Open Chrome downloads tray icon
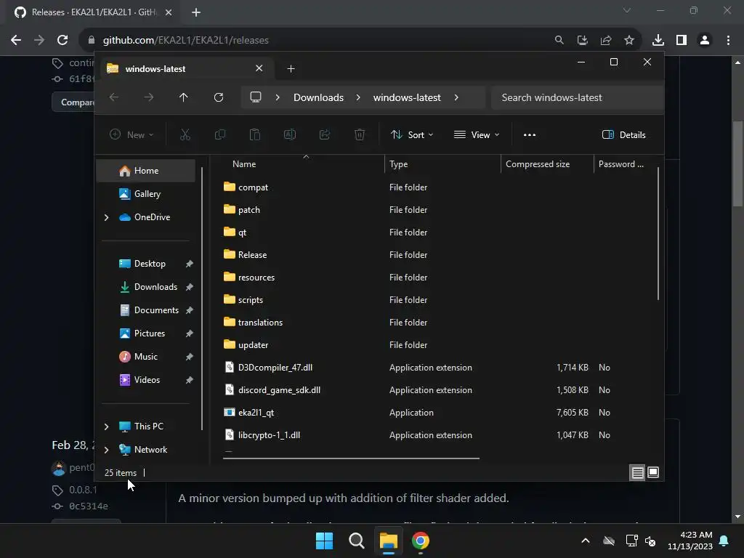This screenshot has height=558, width=744. tap(658, 41)
